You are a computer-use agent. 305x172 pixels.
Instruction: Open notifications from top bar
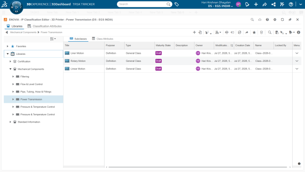247,4
